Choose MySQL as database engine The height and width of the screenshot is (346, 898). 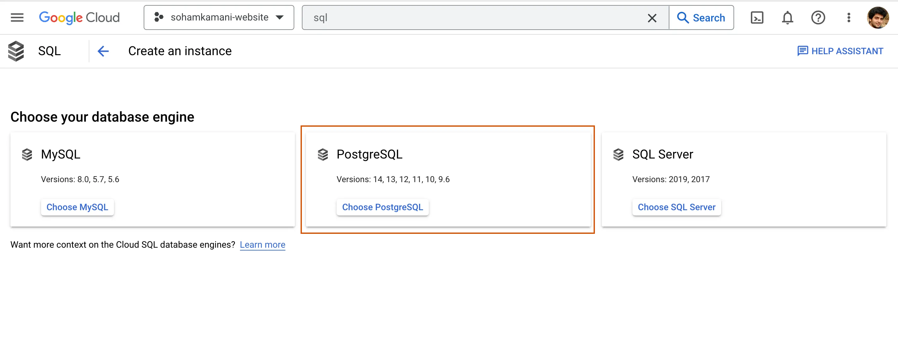77,207
